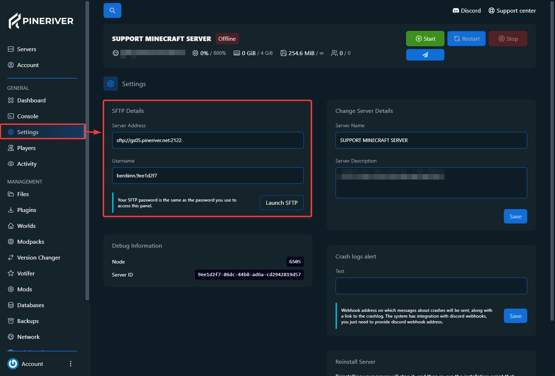Image resolution: width=555 pixels, height=376 pixels.
Task: Click the Plugins download icon
Action: tap(11, 210)
